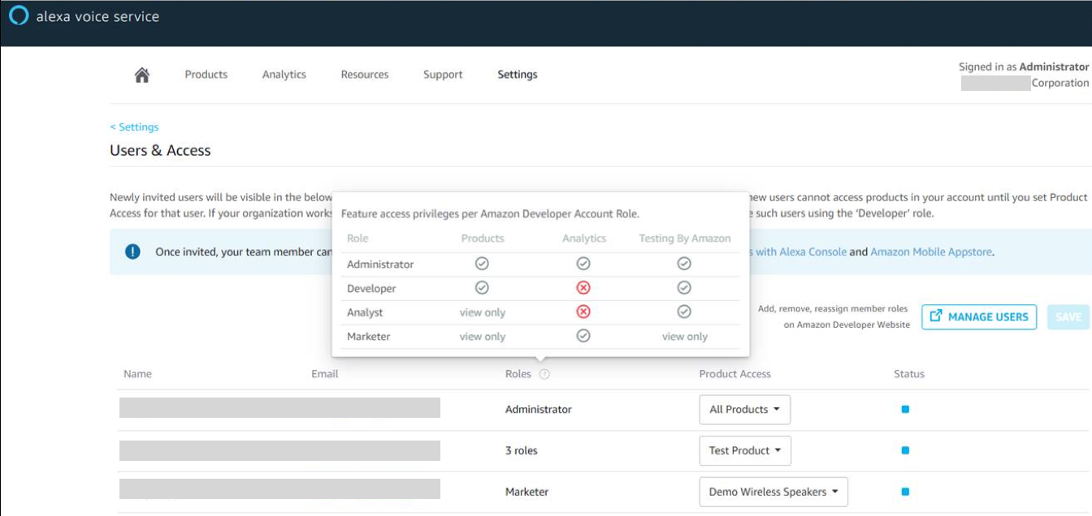The width and height of the screenshot is (1092, 516).
Task: Expand the Test Product access dropdown
Action: click(745, 451)
